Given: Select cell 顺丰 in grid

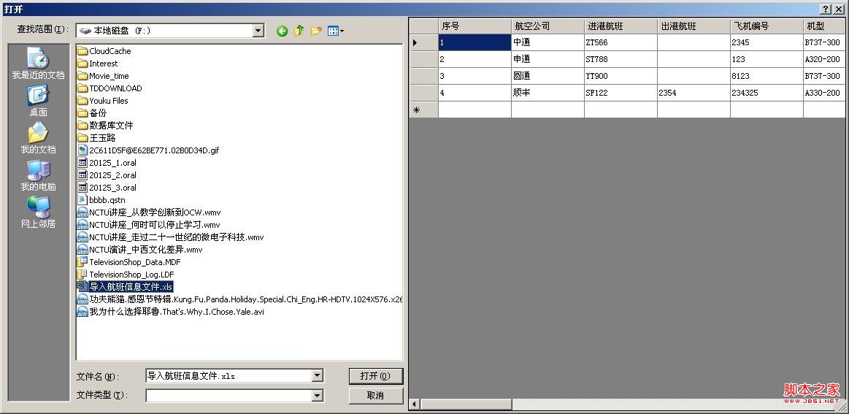Looking at the screenshot, I should click(x=548, y=93).
